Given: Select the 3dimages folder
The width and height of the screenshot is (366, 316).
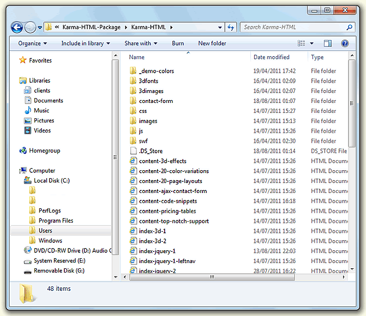Looking at the screenshot, I should [151, 91].
